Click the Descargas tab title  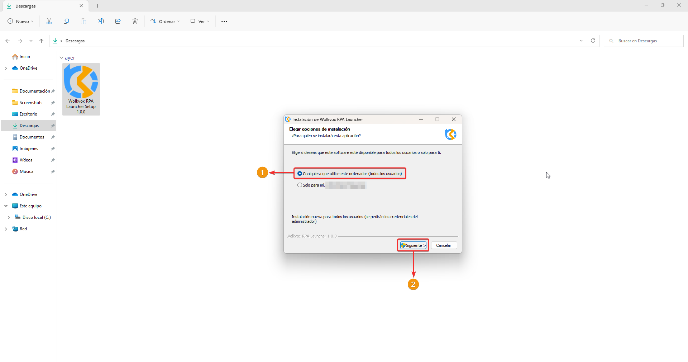25,6
